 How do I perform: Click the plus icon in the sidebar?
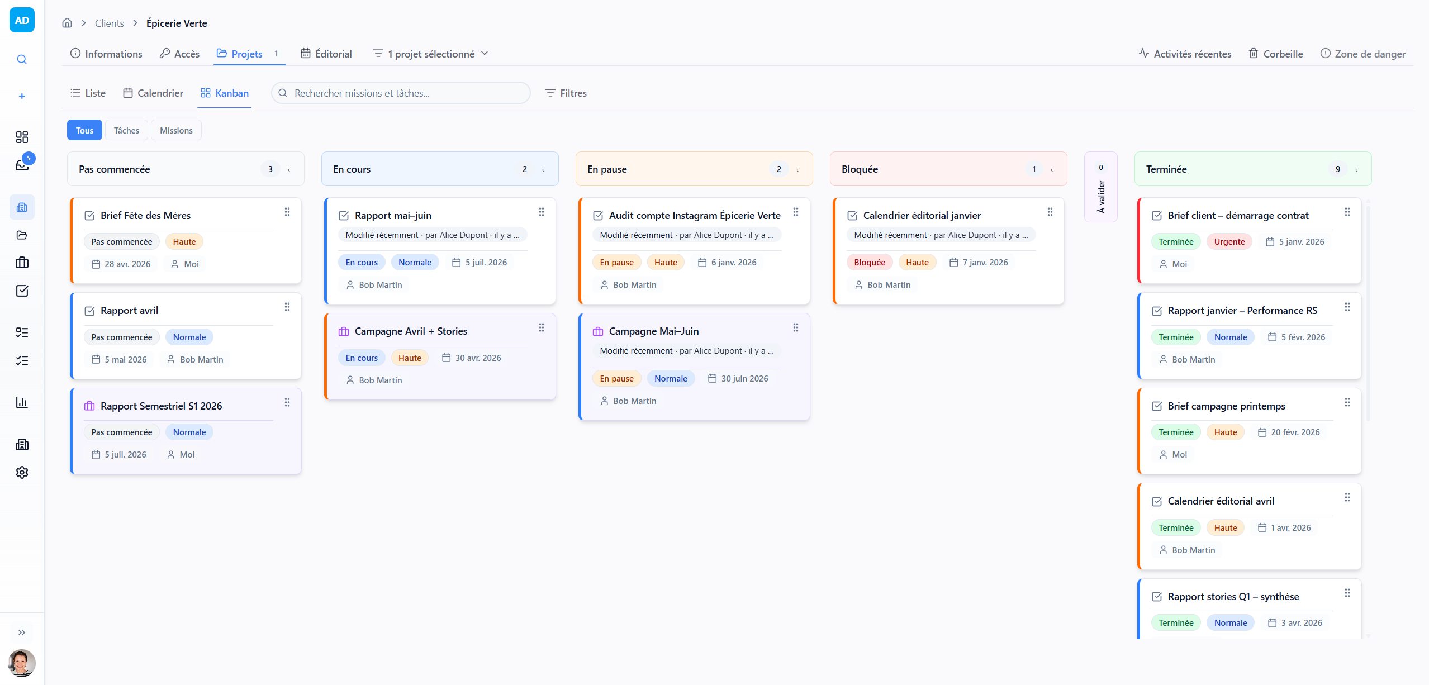pyautogui.click(x=22, y=96)
